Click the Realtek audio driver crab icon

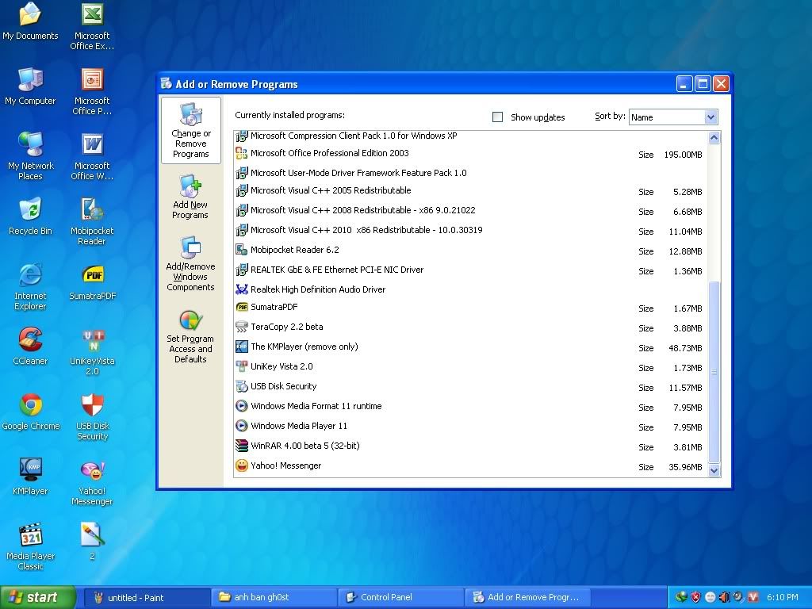[x=242, y=289]
